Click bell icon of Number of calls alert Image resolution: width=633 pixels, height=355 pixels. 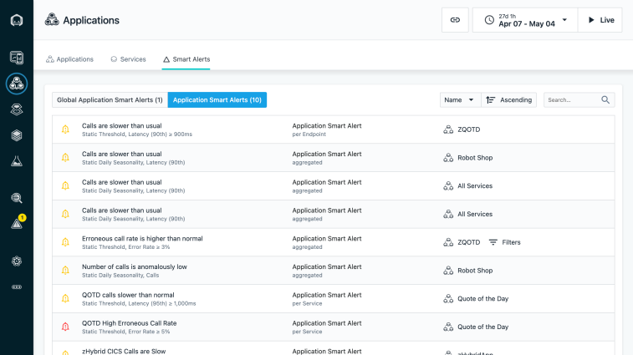(65, 271)
